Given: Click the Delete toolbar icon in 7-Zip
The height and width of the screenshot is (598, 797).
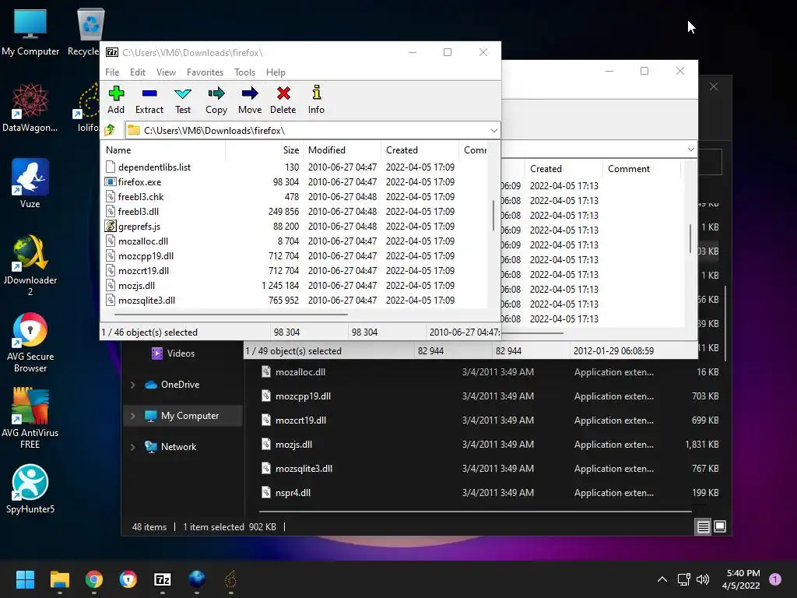Looking at the screenshot, I should (283, 100).
